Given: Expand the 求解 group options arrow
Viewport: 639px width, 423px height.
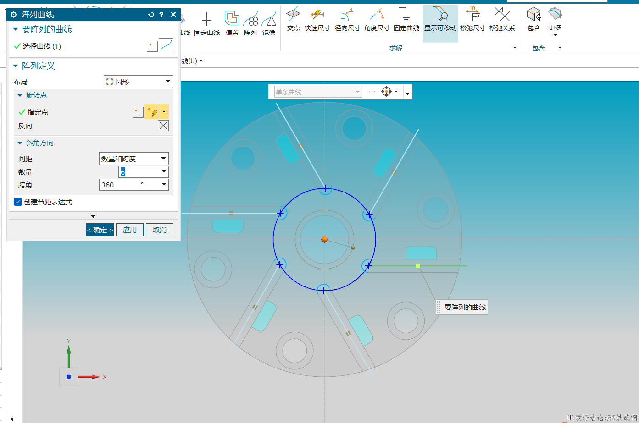Looking at the screenshot, I should (x=515, y=48).
